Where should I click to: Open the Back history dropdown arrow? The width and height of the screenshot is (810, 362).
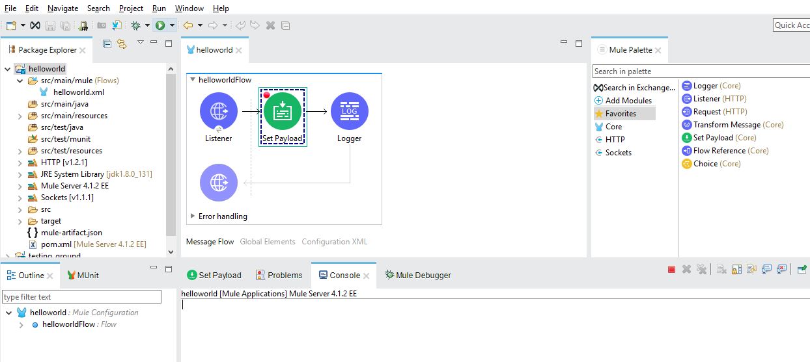point(200,25)
